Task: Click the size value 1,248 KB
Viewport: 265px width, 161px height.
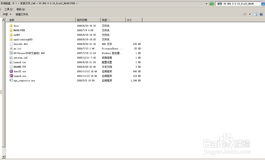Action: point(135,81)
